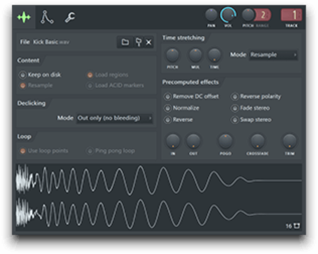Click the Precomputed effects heading

(x=190, y=82)
